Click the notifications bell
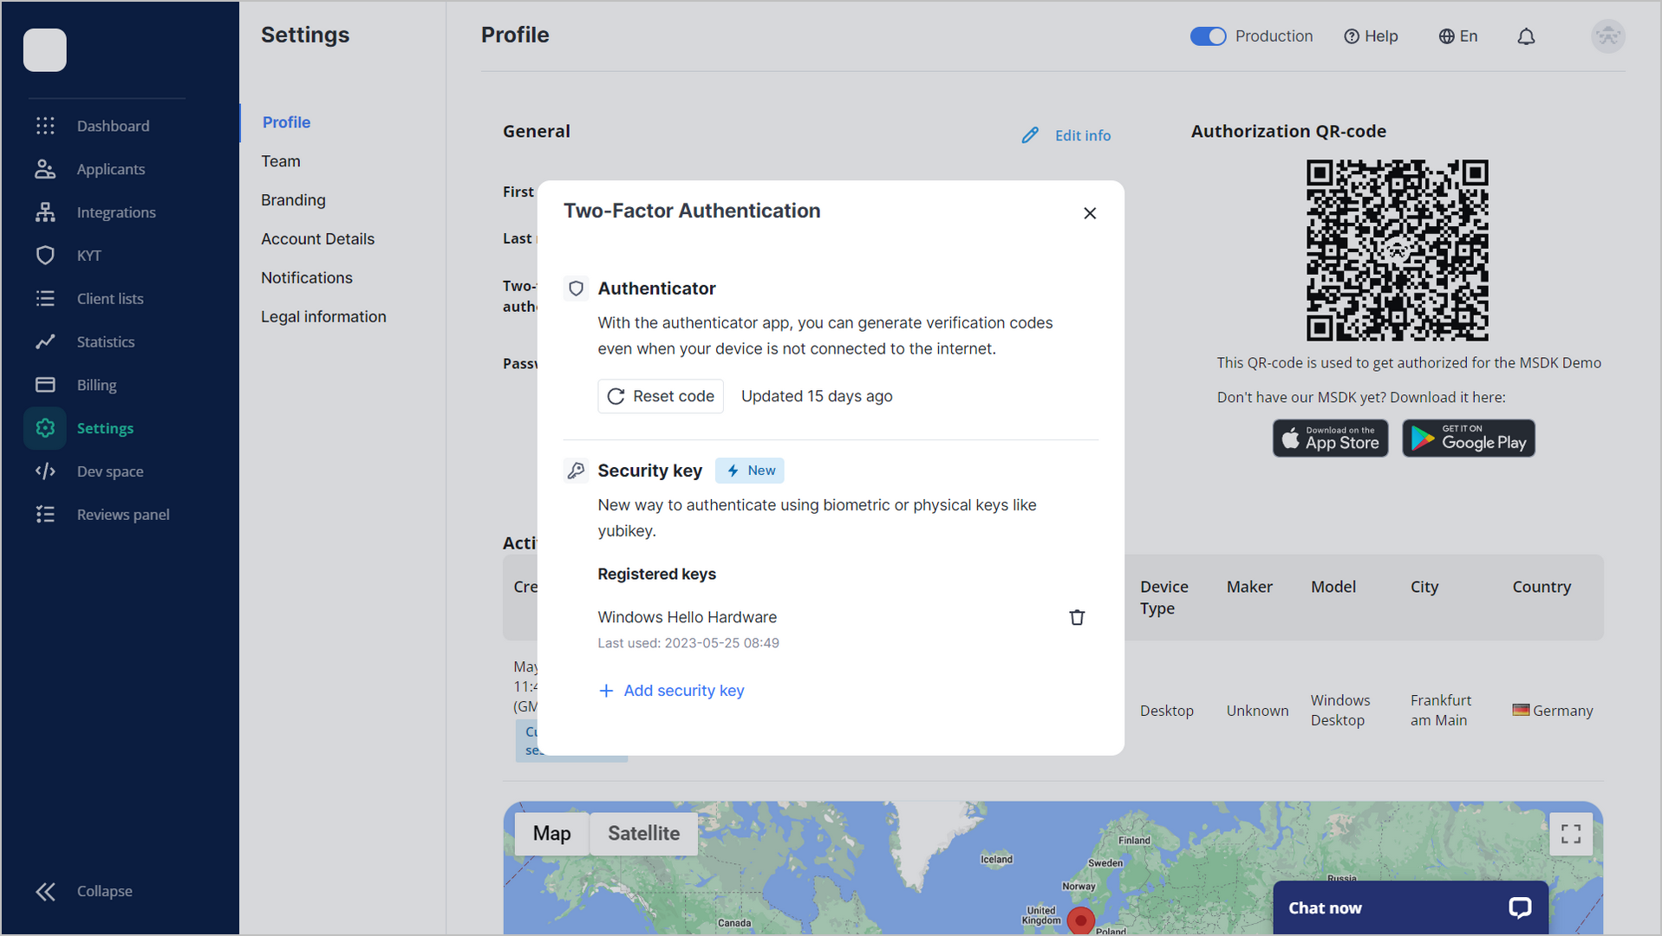This screenshot has height=936, width=1662. tap(1526, 36)
